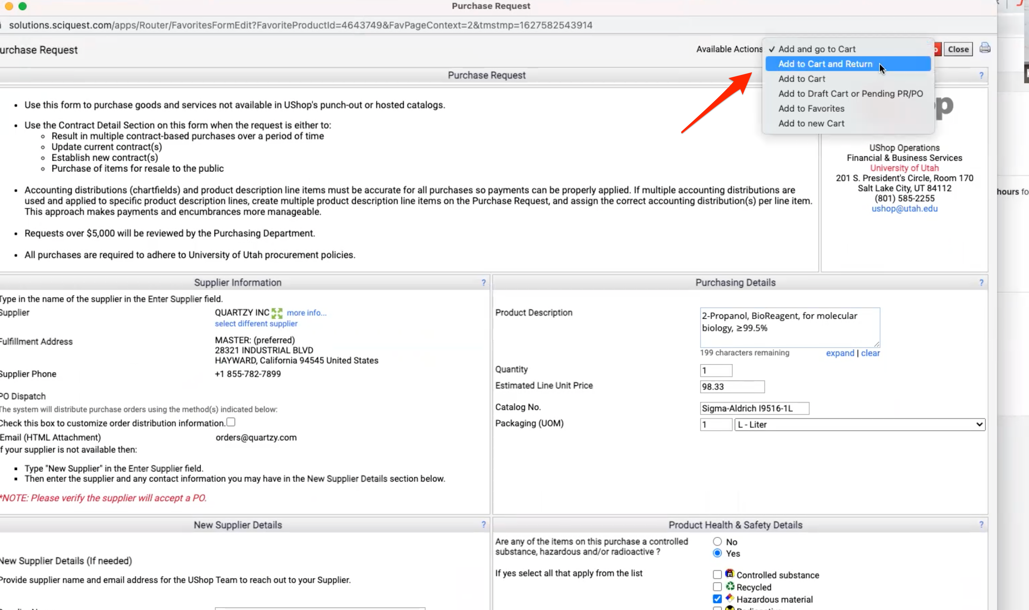Click the Packaging quantity input field

click(716, 425)
